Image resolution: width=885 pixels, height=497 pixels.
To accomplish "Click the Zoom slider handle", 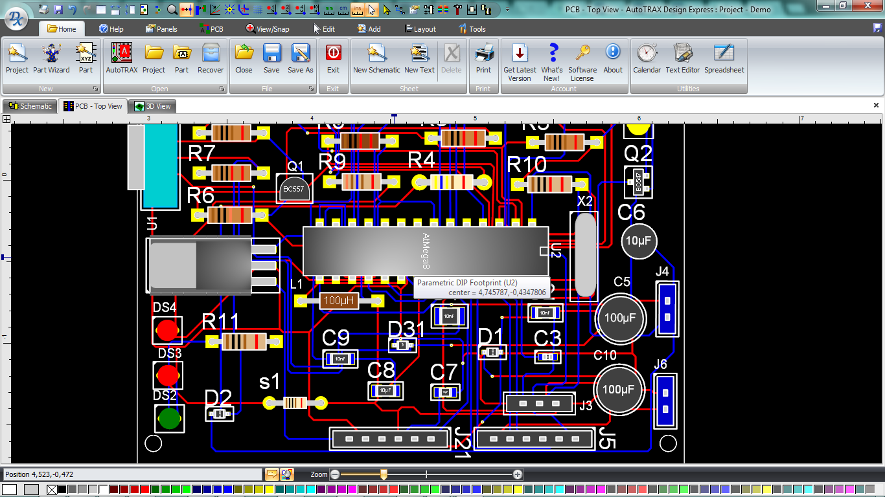I will point(384,474).
